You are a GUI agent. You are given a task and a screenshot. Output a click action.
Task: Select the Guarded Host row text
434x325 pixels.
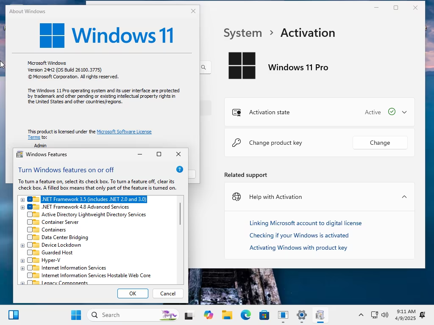[57, 252]
